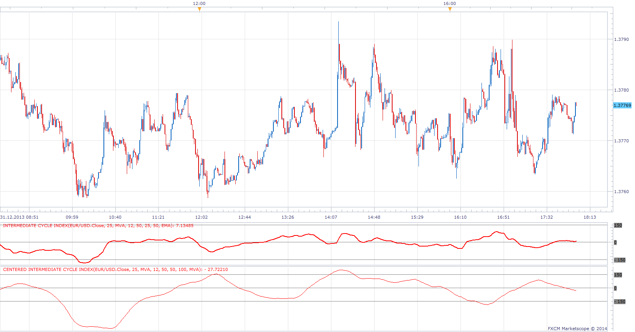Click the 16:00 label above the chart
Screen dimensions: 635x332
tap(450, 3)
